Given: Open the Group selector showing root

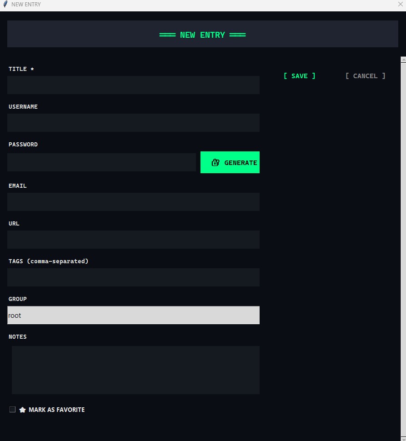Looking at the screenshot, I should coord(133,315).
